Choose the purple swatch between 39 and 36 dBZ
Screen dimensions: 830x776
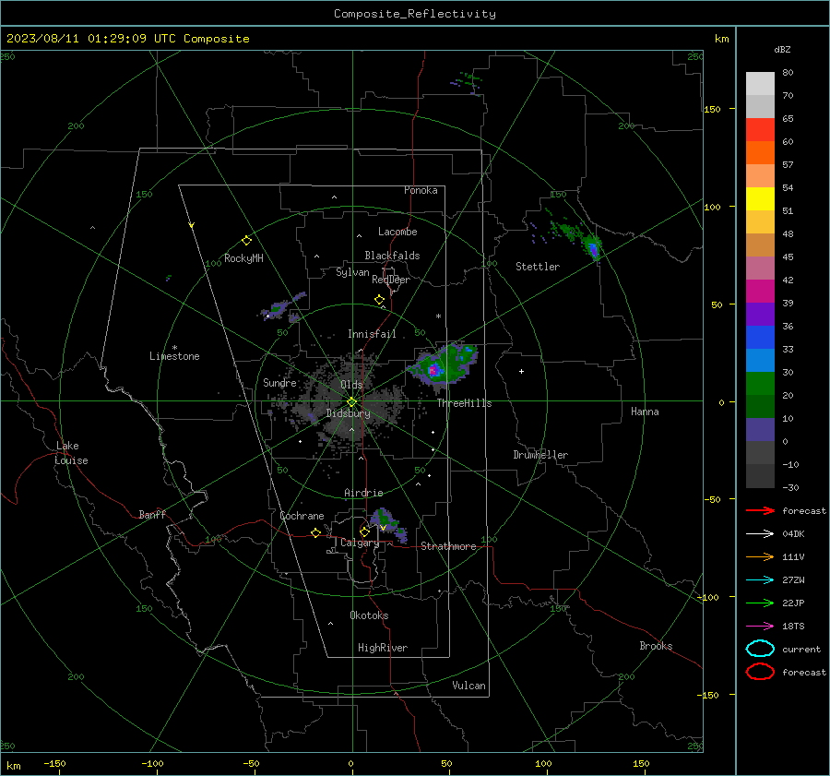tap(760, 315)
